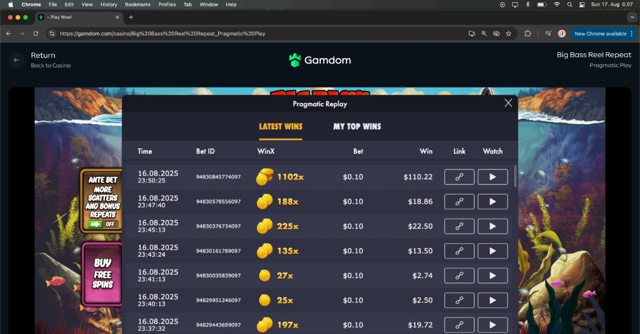
Task: Watch replay of the 135x win
Action: coord(492,251)
